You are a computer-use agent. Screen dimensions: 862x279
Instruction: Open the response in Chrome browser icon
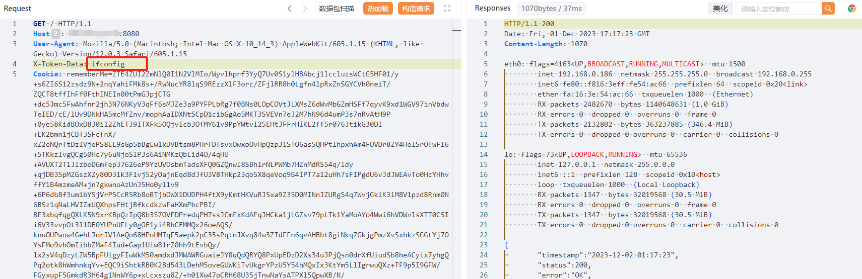coord(852,9)
